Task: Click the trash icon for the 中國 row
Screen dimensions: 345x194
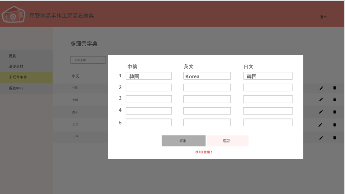Action: [x=335, y=88]
